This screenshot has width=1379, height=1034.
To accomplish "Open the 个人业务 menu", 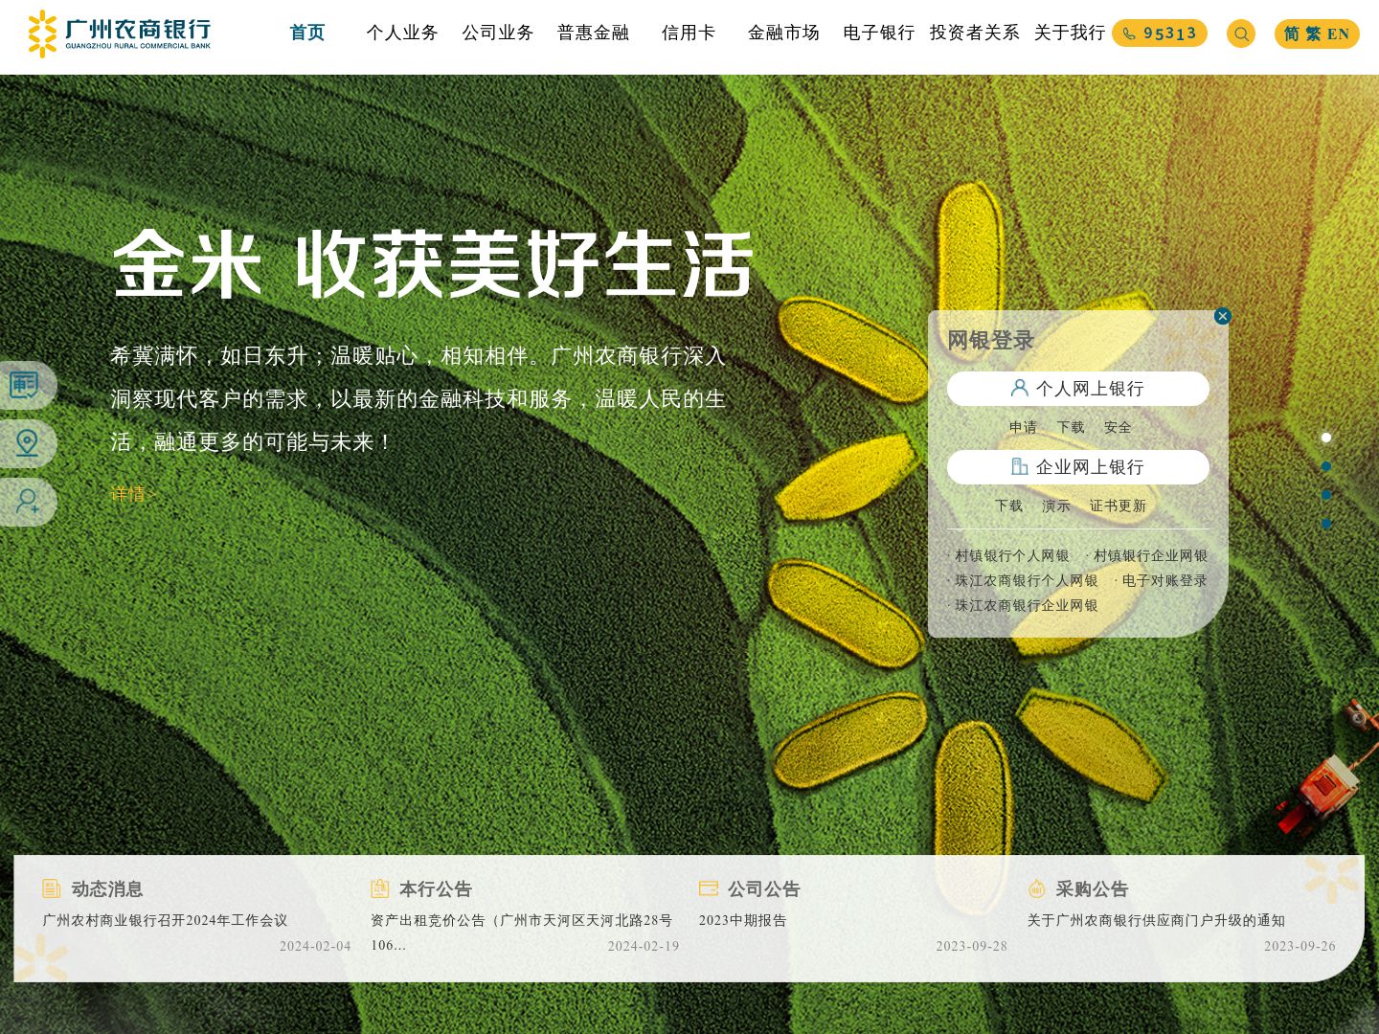I will 402,33.
